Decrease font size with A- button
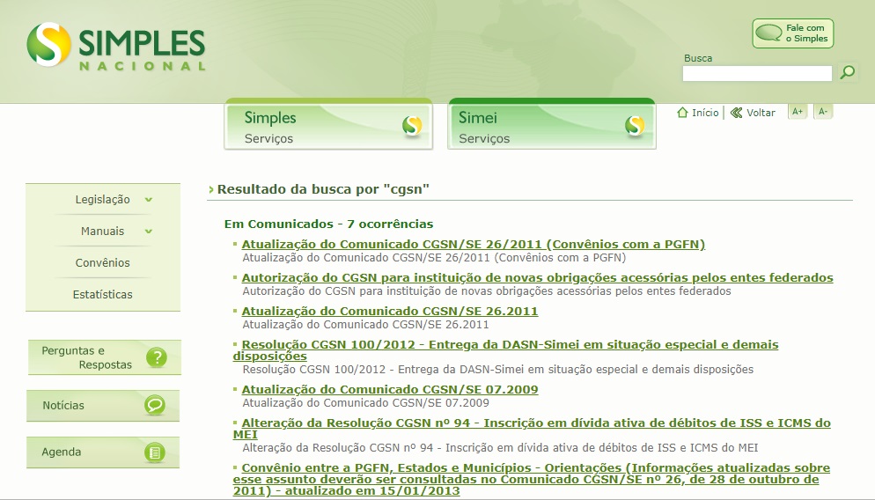This screenshot has width=875, height=500. [x=822, y=112]
